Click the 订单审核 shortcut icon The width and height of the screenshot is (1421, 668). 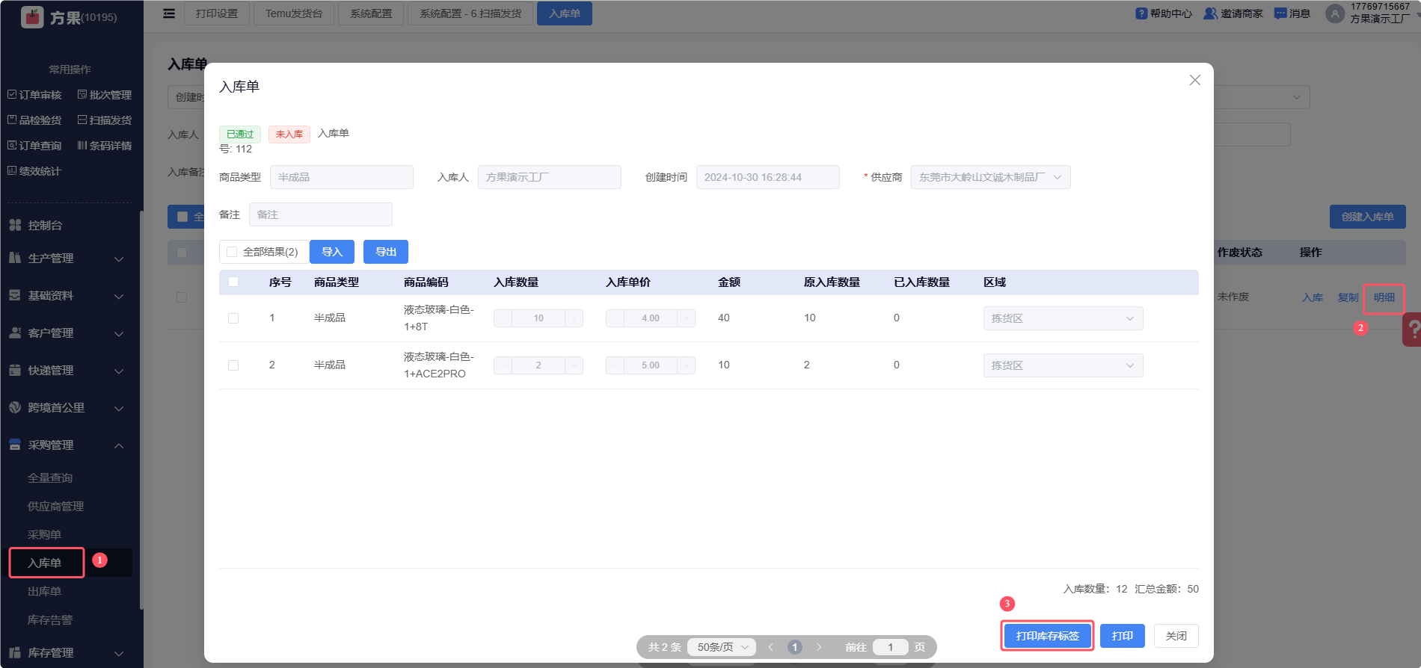pyautogui.click(x=12, y=95)
